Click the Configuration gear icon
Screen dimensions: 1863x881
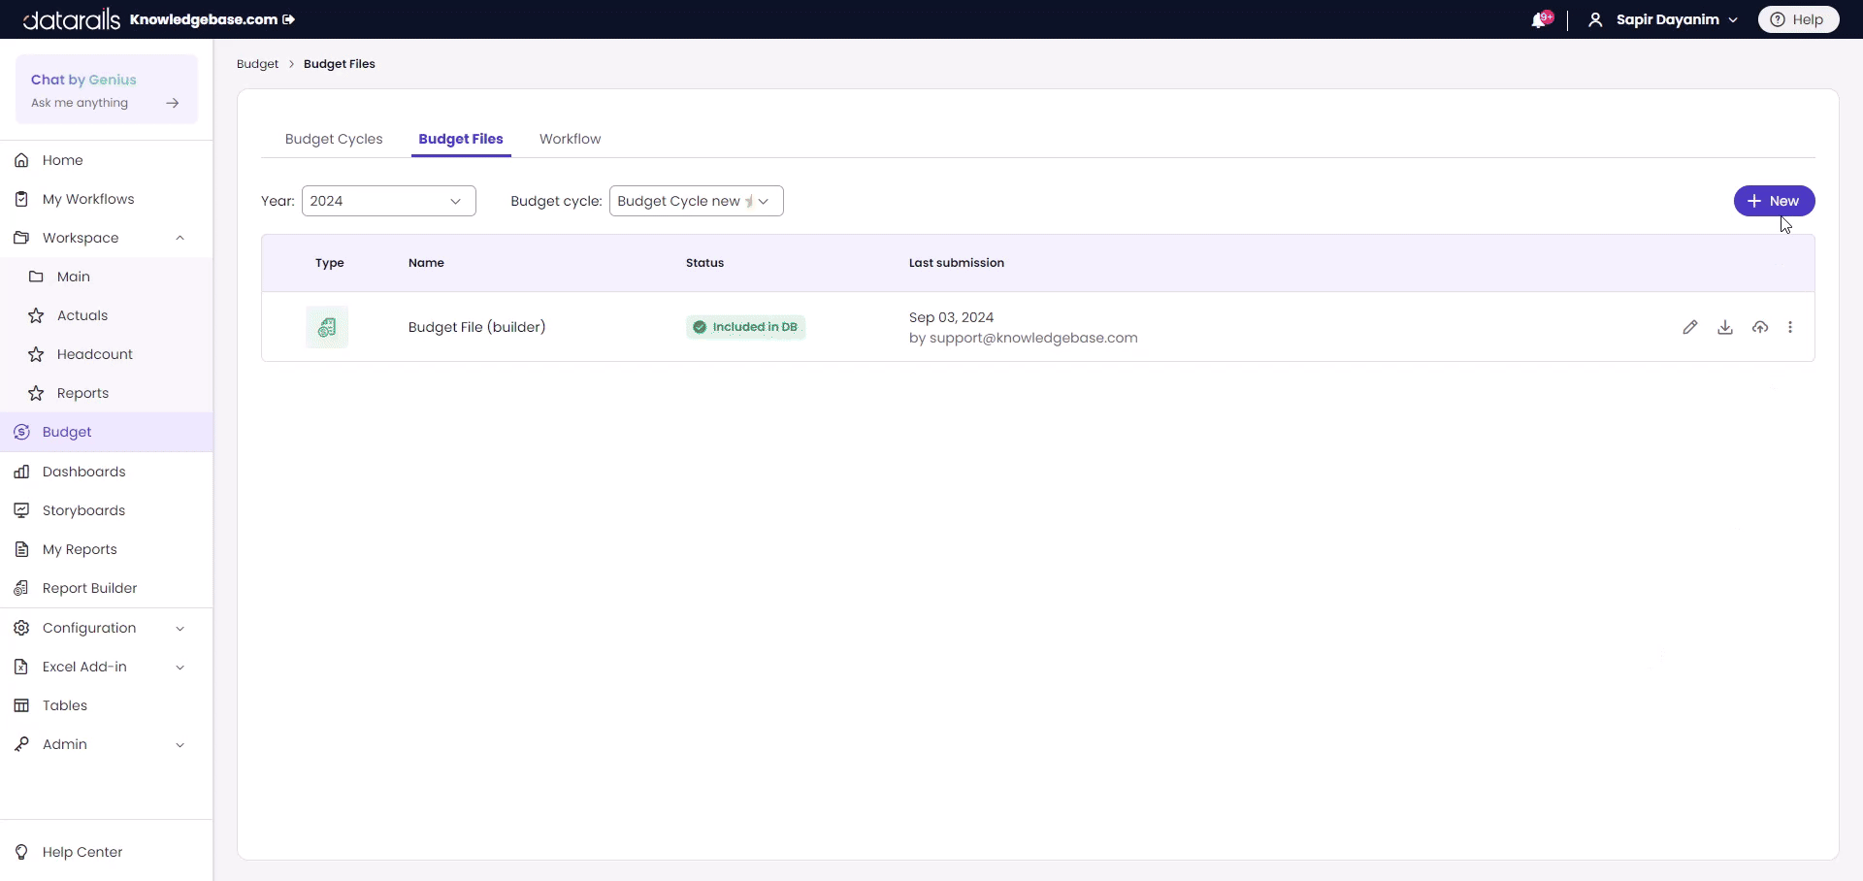point(21,628)
